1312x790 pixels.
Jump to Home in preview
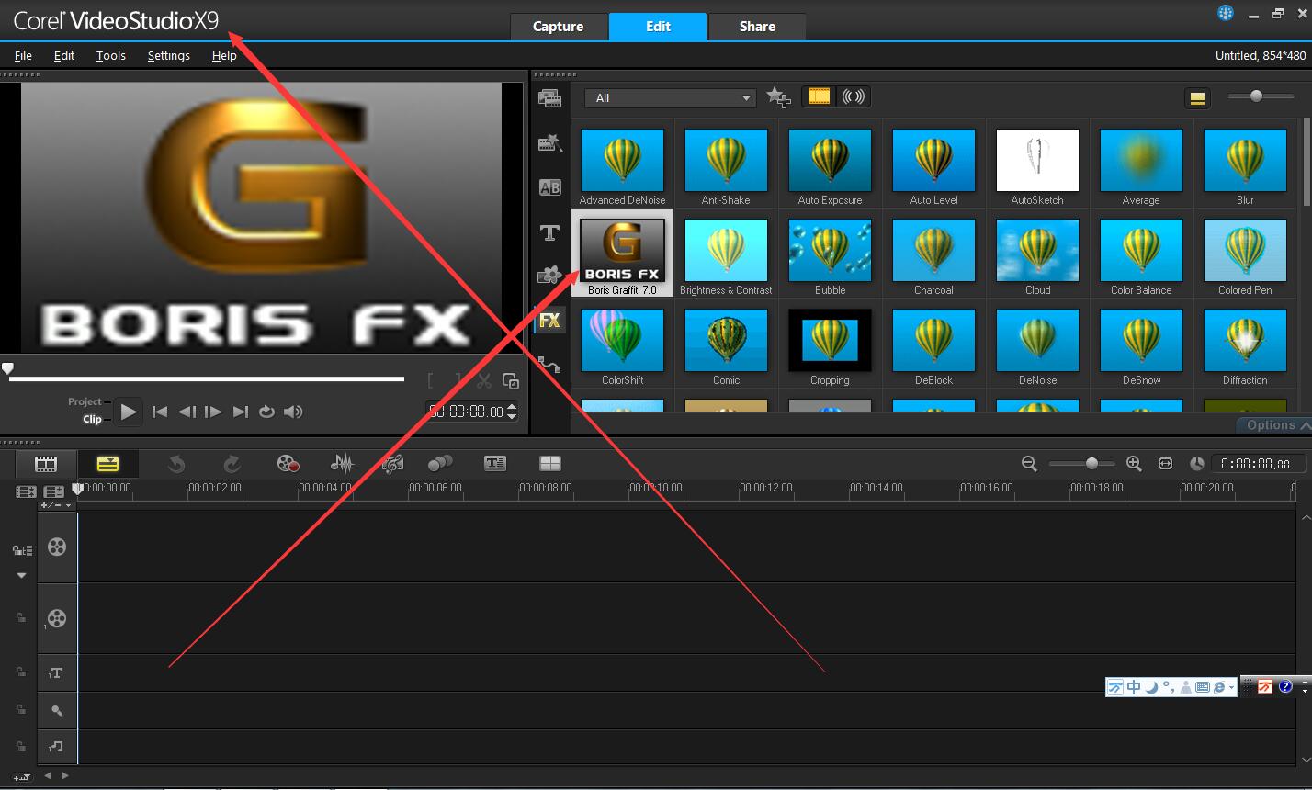159,412
